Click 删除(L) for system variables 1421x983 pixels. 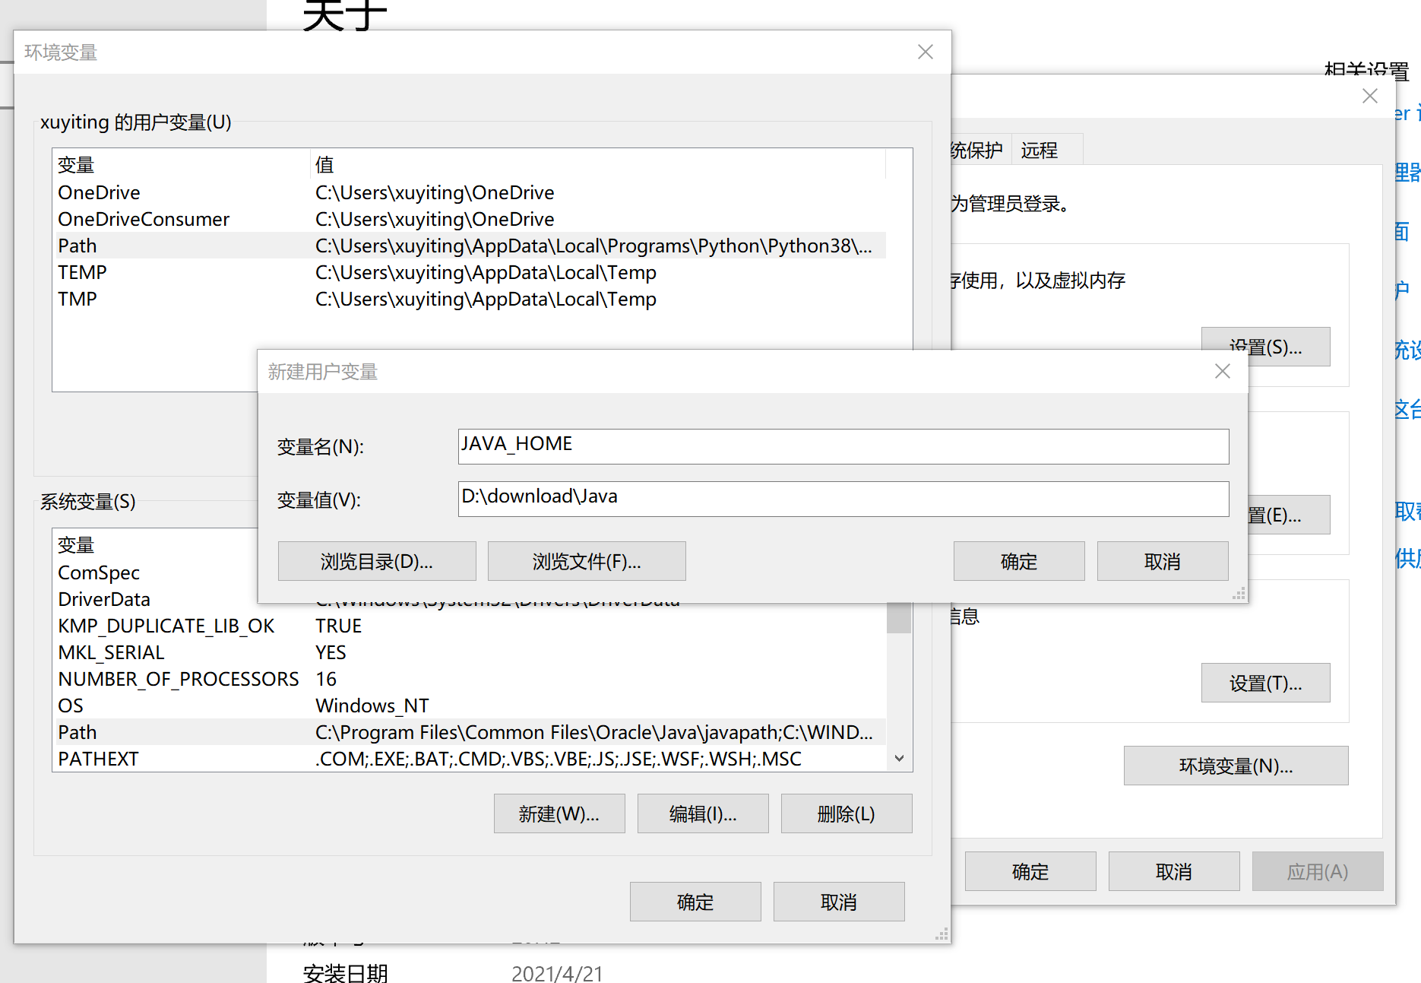pyautogui.click(x=847, y=813)
